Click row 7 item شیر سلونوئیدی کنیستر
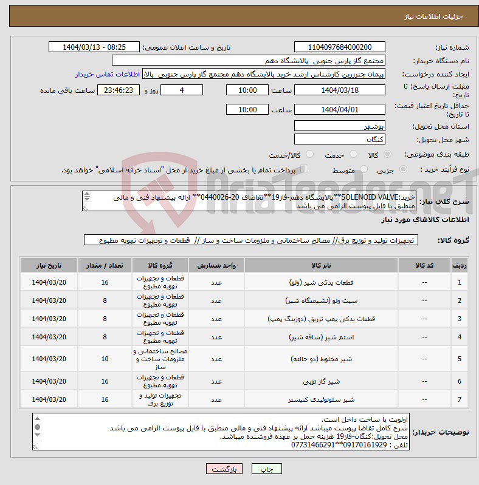The image size is (479, 485). pyautogui.click(x=322, y=399)
